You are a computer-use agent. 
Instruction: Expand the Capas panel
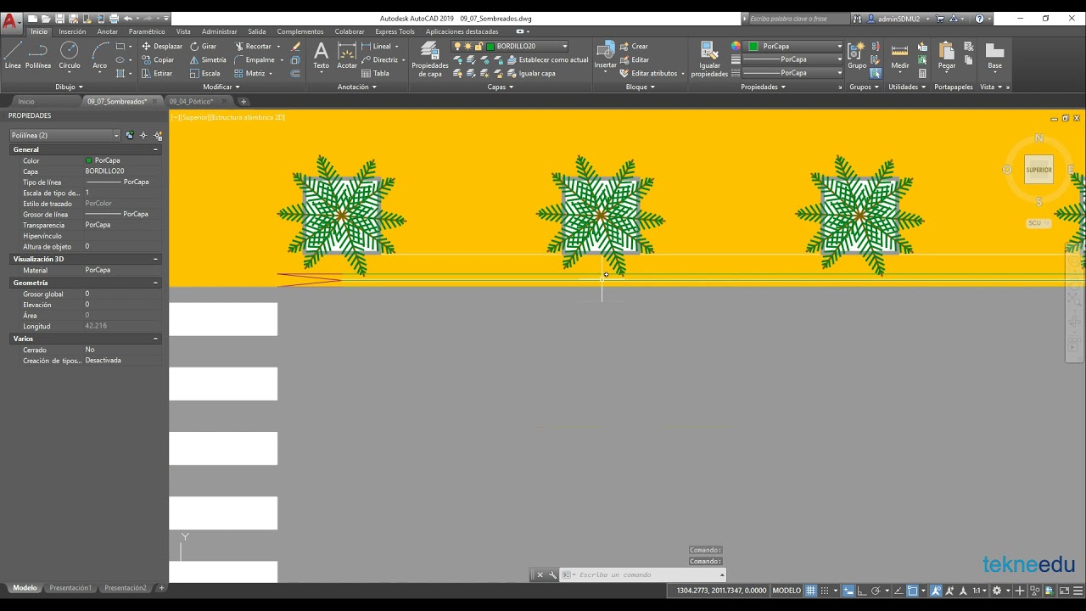click(501, 87)
